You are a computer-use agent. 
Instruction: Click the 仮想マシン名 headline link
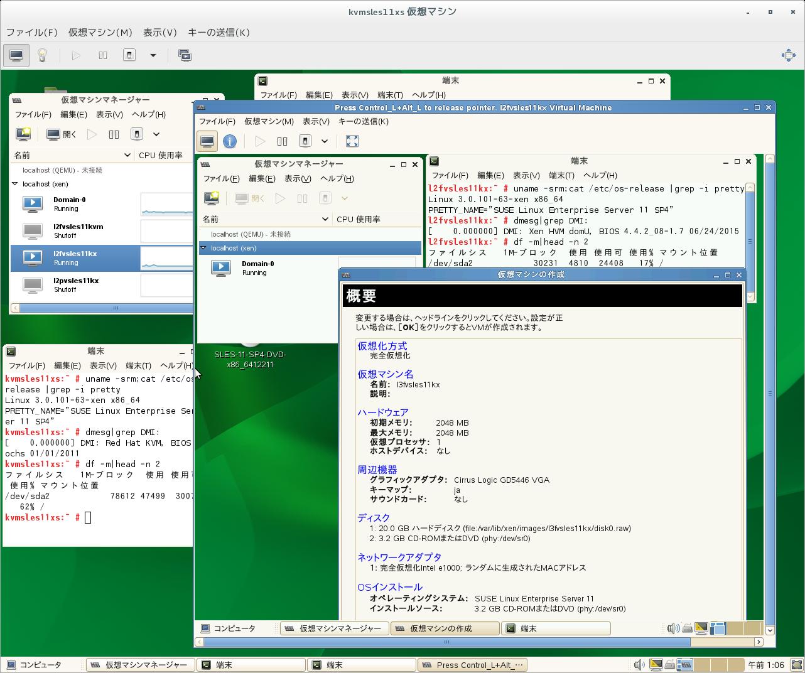click(x=385, y=374)
